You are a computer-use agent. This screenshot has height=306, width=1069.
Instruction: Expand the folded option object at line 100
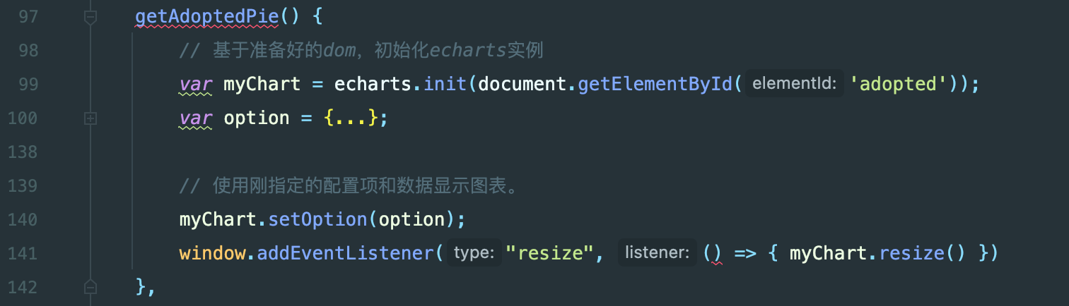pyautogui.click(x=90, y=118)
